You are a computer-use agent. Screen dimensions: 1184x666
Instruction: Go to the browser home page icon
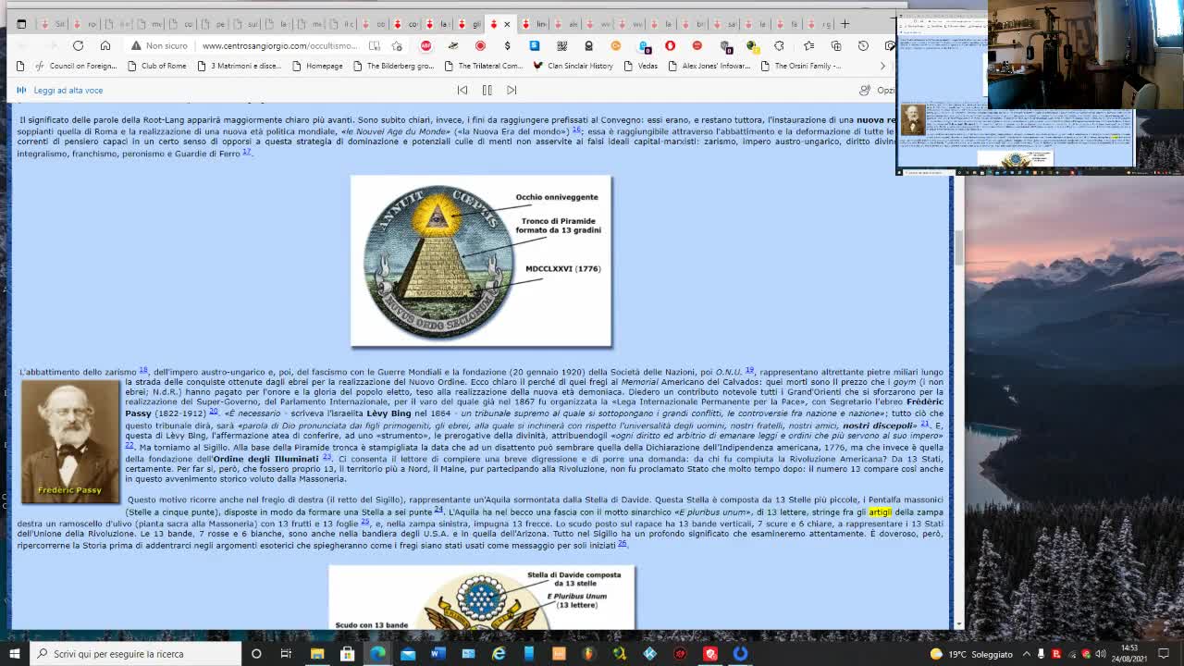click(x=105, y=45)
